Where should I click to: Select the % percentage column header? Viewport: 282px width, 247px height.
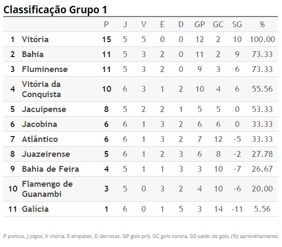(x=262, y=25)
